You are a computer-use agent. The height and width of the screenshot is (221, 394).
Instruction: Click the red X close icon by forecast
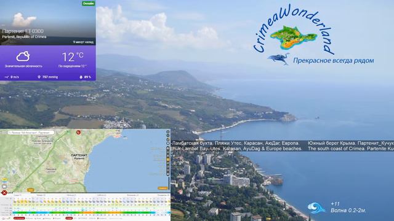(x=4, y=193)
